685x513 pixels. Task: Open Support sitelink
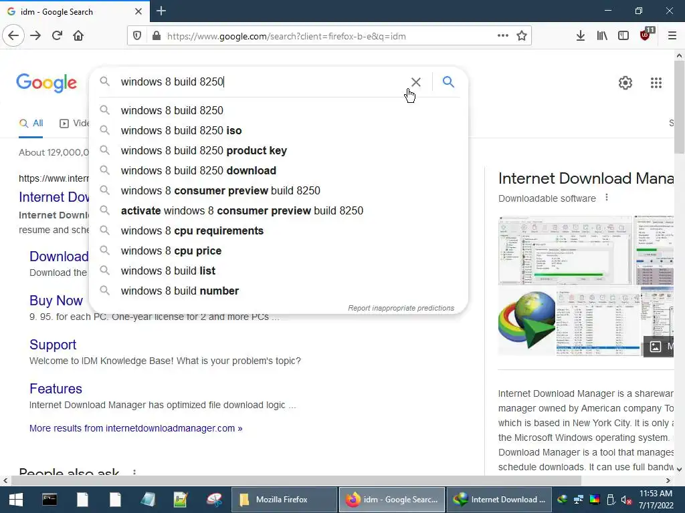[x=53, y=345]
